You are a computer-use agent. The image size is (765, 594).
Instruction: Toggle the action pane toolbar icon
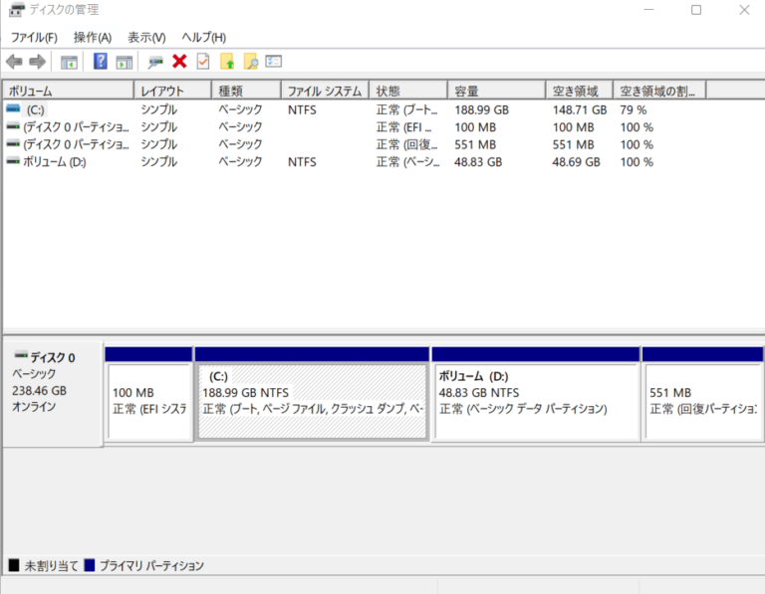tap(125, 62)
